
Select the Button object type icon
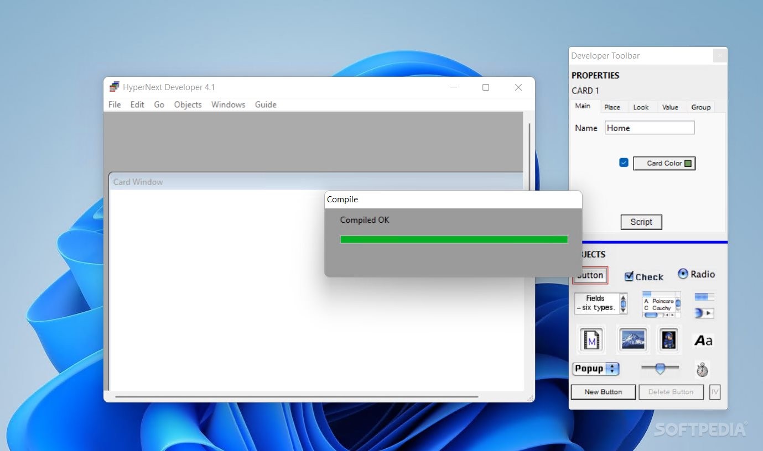590,275
